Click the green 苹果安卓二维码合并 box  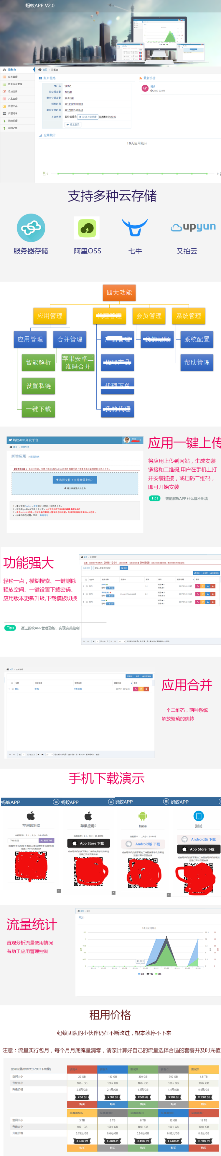(78, 363)
